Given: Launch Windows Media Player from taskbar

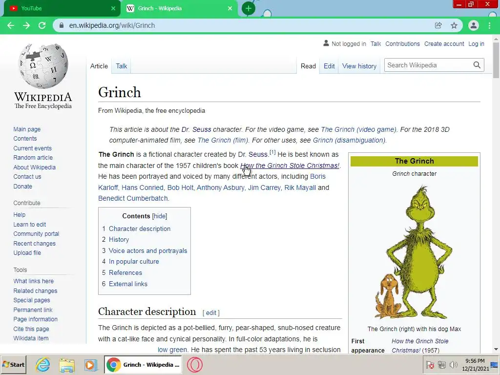Looking at the screenshot, I should [x=90, y=364].
